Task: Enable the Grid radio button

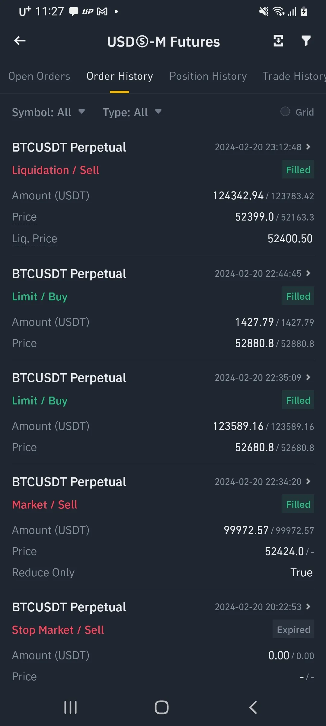Action: click(285, 112)
